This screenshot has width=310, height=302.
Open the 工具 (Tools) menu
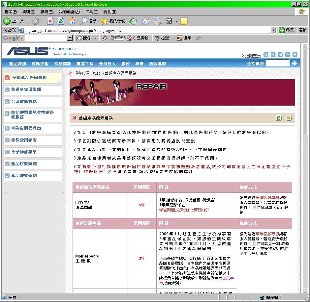pos(92,12)
